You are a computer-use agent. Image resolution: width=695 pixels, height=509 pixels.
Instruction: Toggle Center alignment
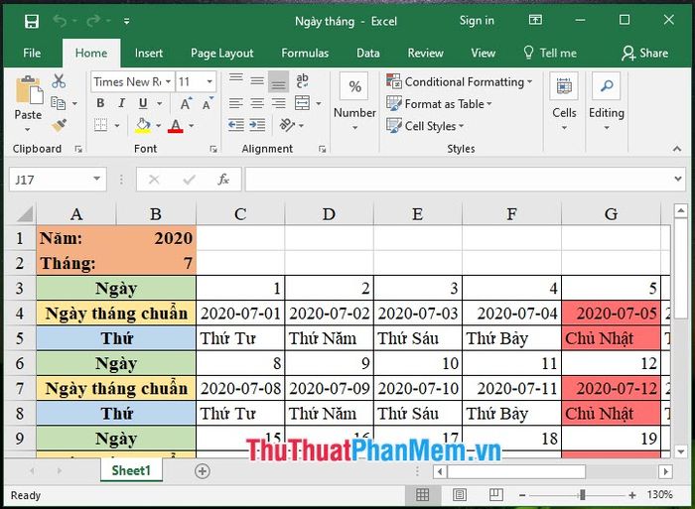pos(257,103)
